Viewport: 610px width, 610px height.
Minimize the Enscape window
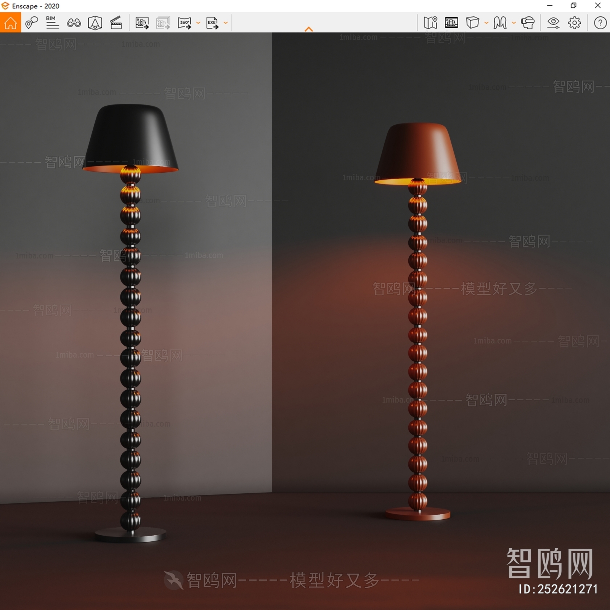550,6
